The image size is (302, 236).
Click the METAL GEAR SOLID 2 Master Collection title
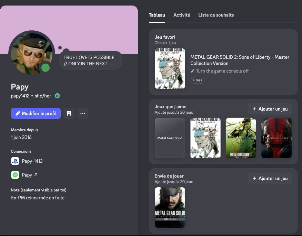tap(240, 60)
